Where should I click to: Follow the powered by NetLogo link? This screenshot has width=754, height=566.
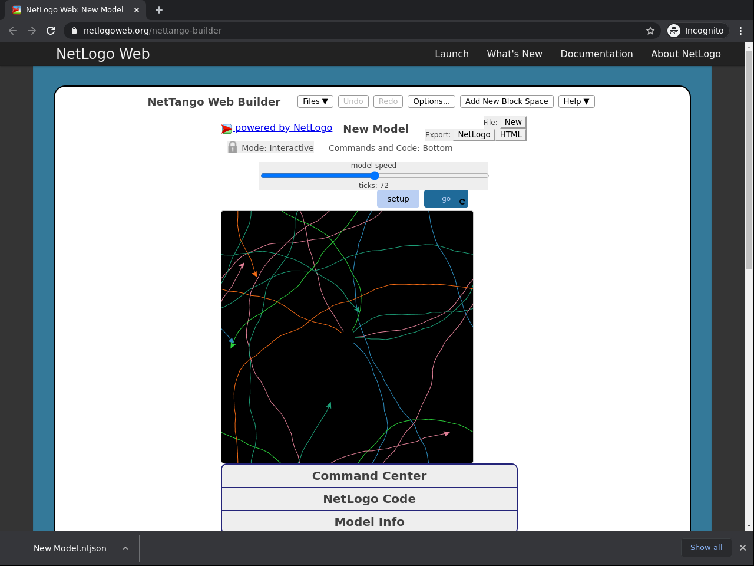pos(283,128)
